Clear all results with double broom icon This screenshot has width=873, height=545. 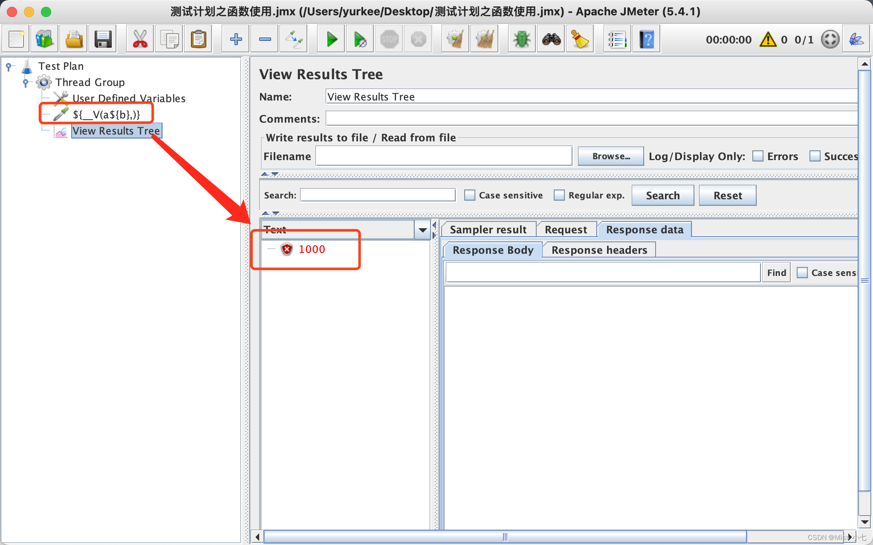pyautogui.click(x=485, y=40)
